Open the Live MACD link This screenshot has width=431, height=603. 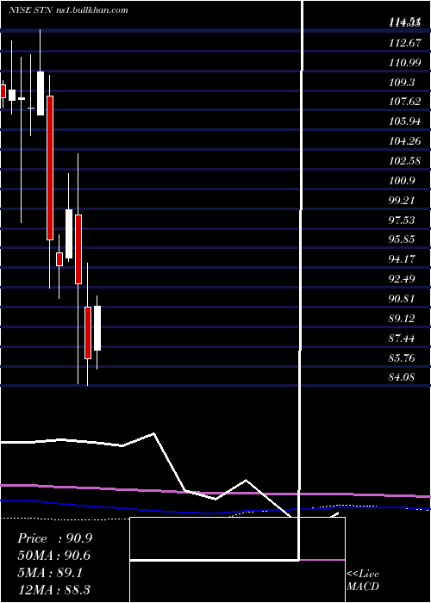363,580
